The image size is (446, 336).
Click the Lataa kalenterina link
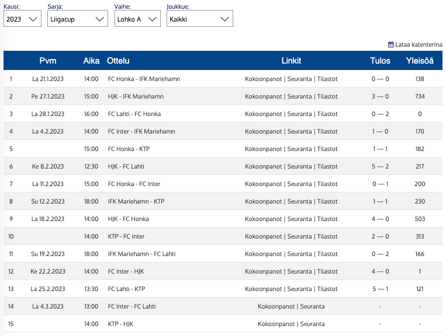pos(419,44)
